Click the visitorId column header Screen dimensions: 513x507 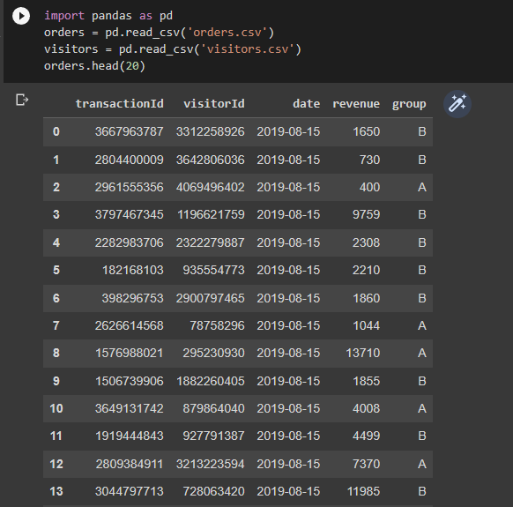tap(214, 104)
